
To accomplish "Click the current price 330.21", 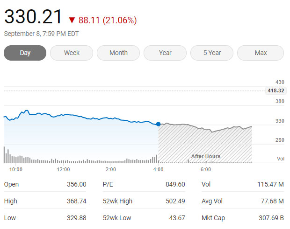I will [33, 17].
